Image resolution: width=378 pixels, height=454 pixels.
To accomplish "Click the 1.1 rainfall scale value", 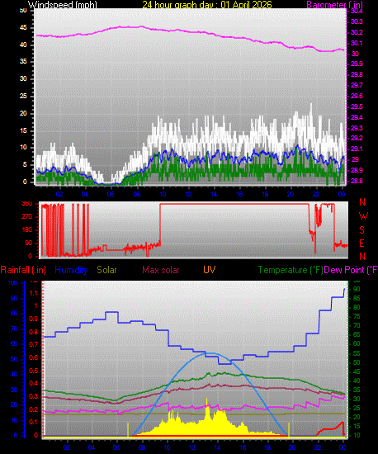I will tap(34, 293).
